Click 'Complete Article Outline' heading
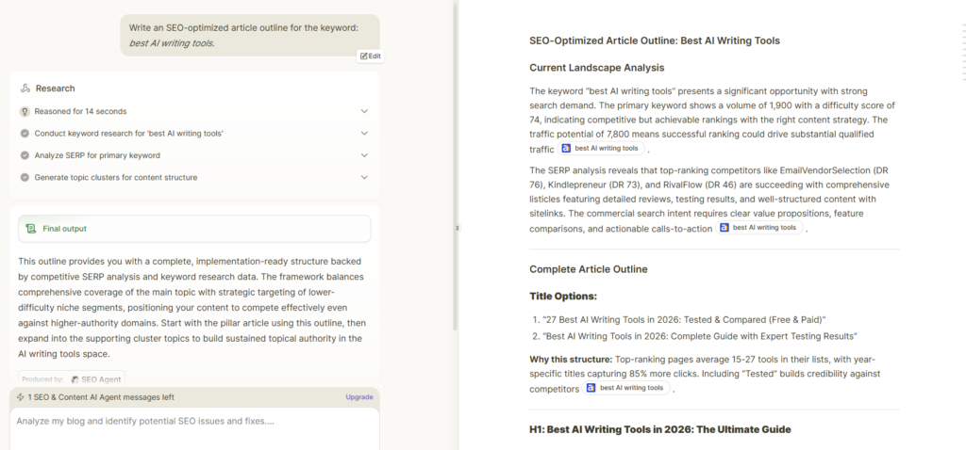The width and height of the screenshot is (966, 450). (589, 269)
